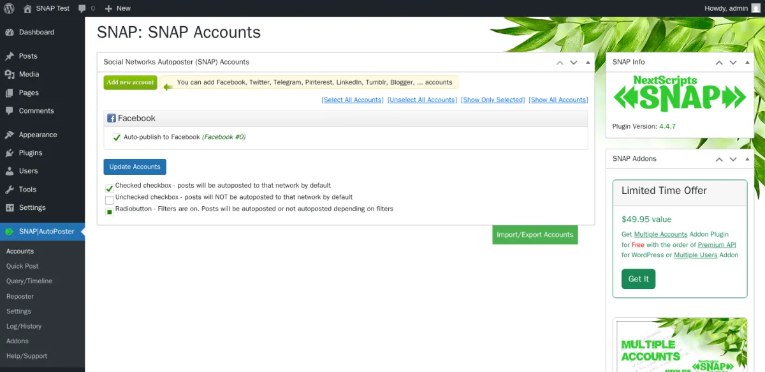Viewport: 765px width, 372px height.
Task: Click the Posts pin icon
Action: point(10,56)
